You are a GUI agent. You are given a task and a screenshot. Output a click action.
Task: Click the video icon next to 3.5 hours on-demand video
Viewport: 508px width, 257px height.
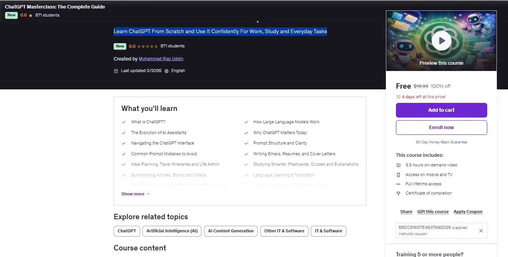point(399,165)
